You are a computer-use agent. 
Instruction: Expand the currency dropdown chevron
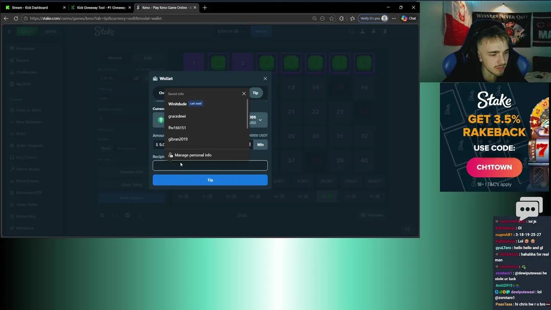260,120
